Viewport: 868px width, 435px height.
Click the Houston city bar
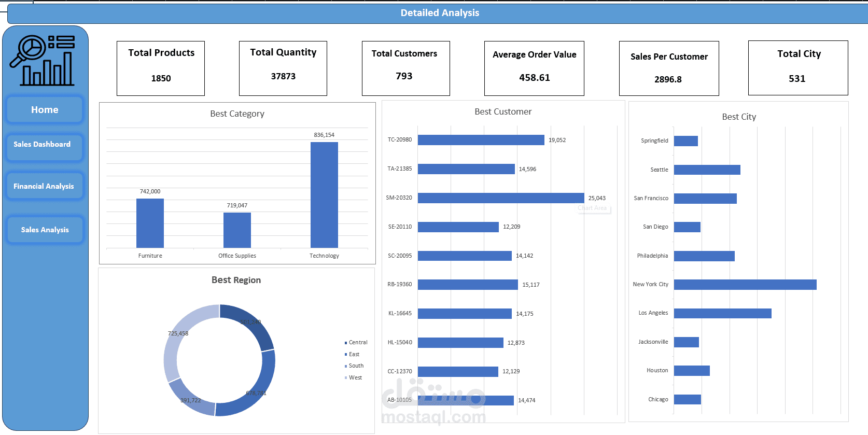coord(692,371)
